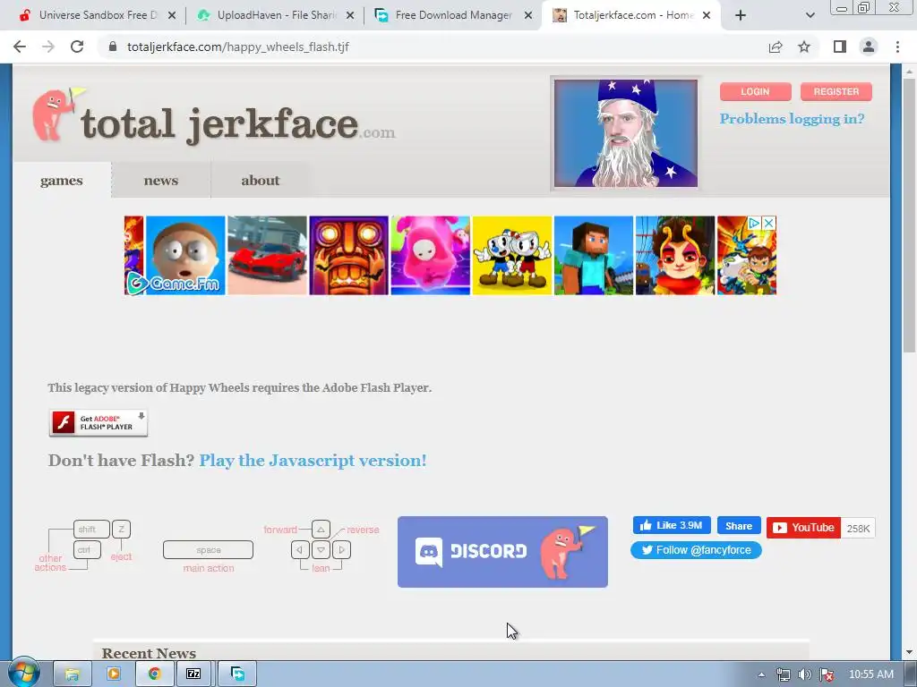
Task: Click the scrollbar down arrow
Action: [909, 652]
